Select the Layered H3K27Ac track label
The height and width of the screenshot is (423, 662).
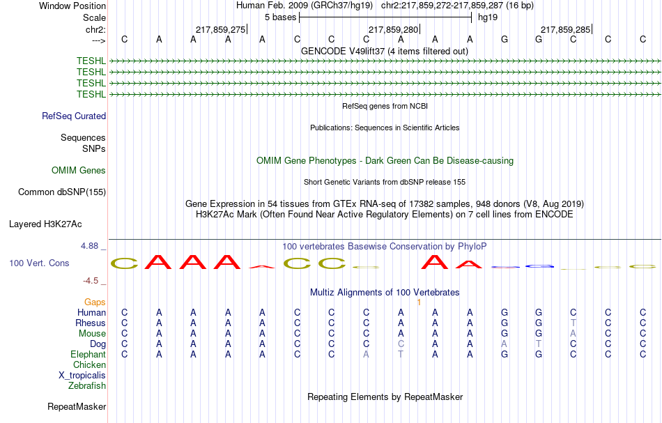[x=45, y=224]
